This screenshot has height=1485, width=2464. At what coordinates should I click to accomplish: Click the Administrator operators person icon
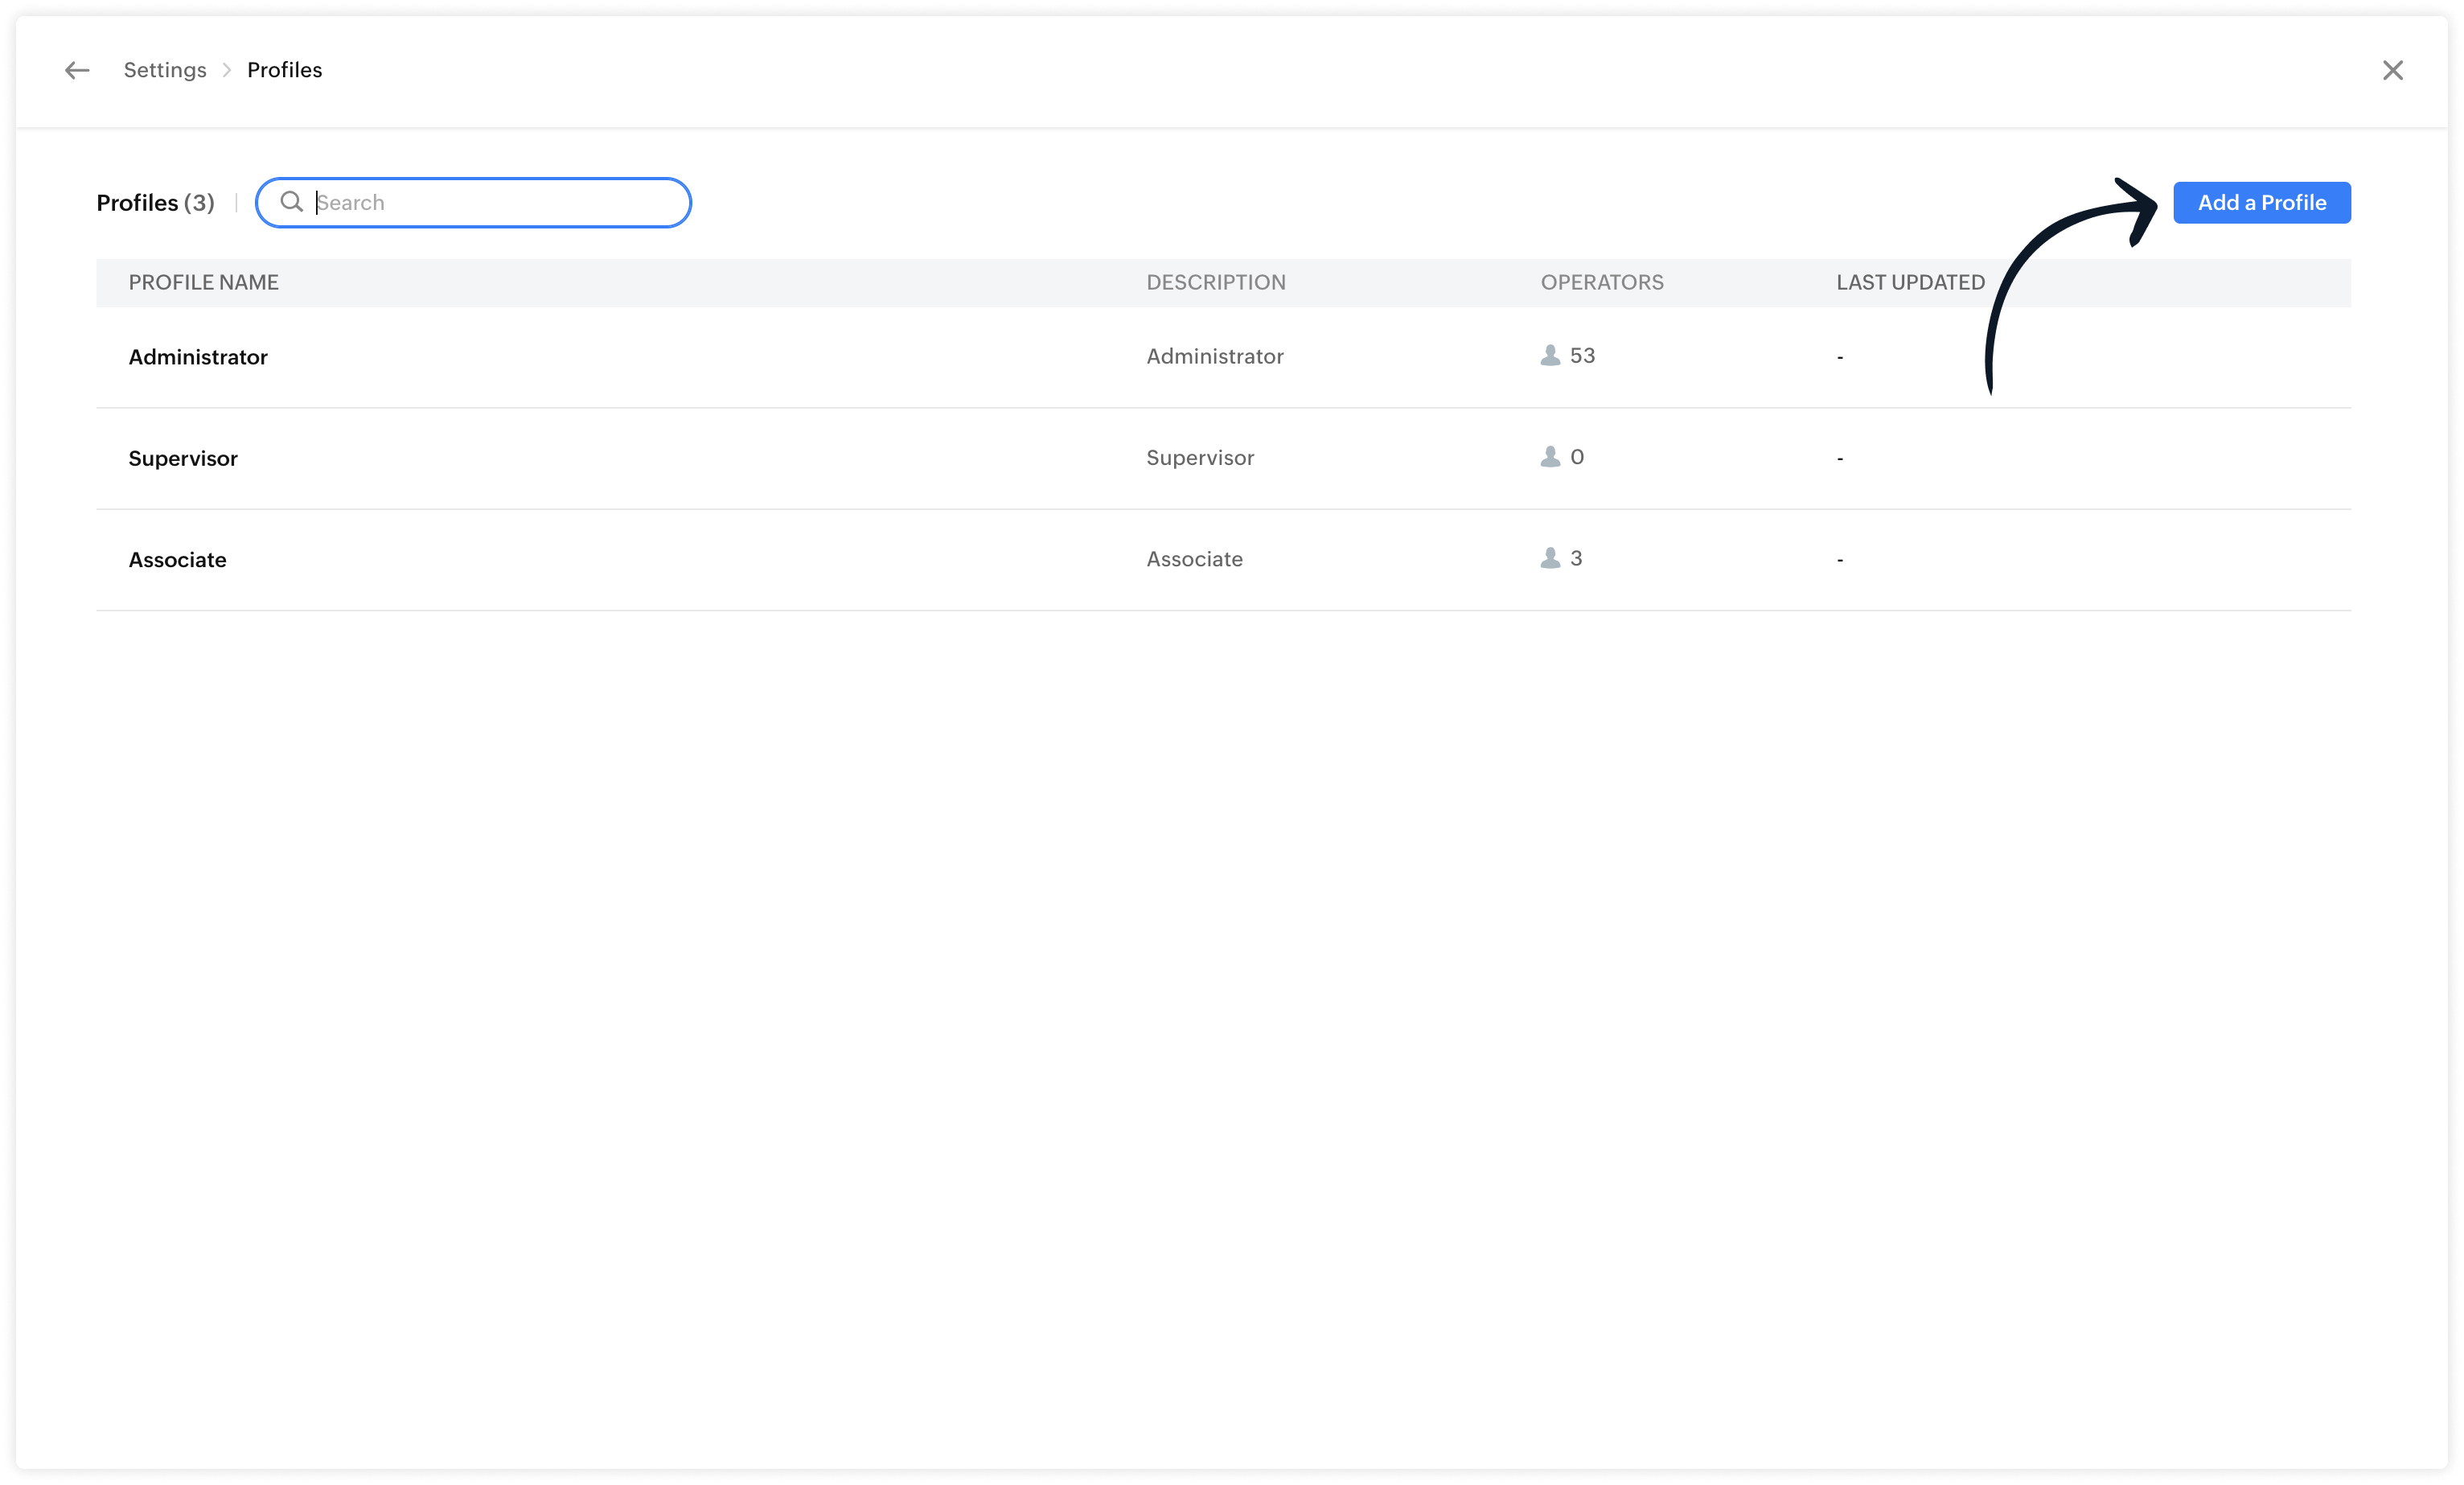1550,355
